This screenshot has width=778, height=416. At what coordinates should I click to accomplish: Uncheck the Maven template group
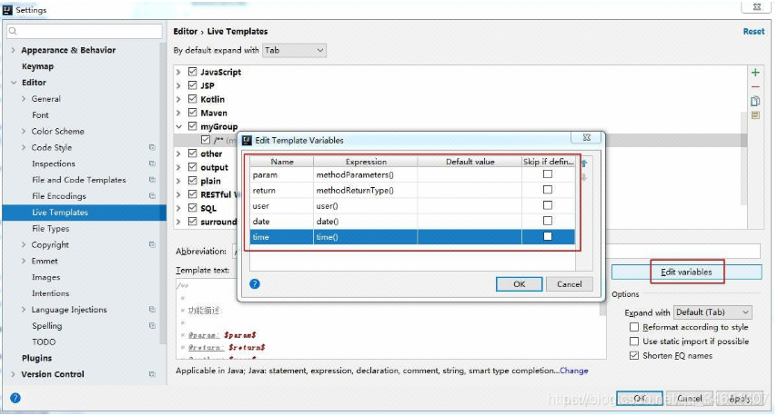[193, 113]
